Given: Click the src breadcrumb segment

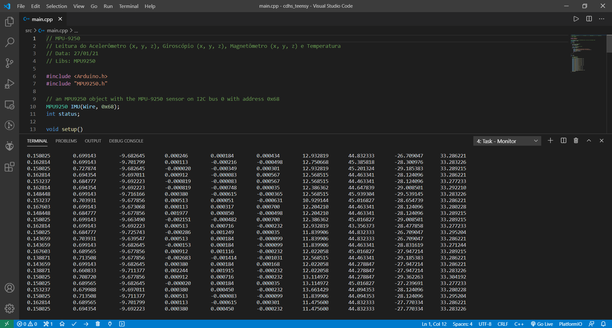Looking at the screenshot, I should 29,31.
